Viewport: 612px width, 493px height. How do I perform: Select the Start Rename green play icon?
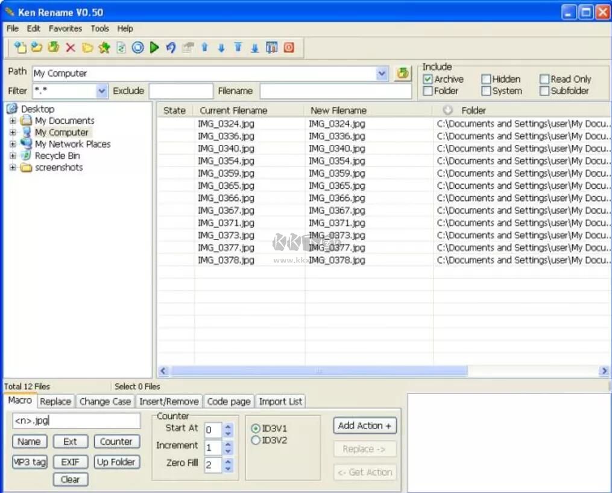(x=154, y=48)
